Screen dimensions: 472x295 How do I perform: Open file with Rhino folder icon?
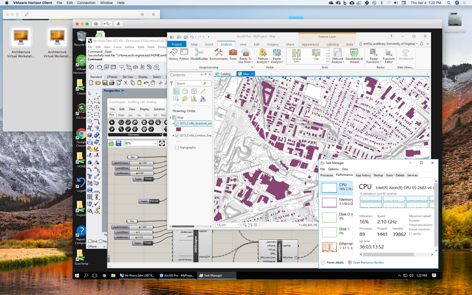[x=98, y=83]
